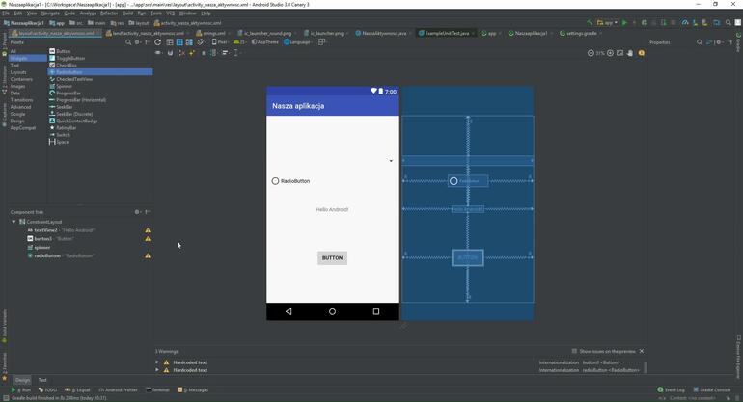Open the File menu
The image size is (743, 402).
pyautogui.click(x=6, y=13)
